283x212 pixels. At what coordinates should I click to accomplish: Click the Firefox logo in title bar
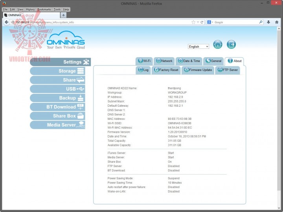point(4,3)
